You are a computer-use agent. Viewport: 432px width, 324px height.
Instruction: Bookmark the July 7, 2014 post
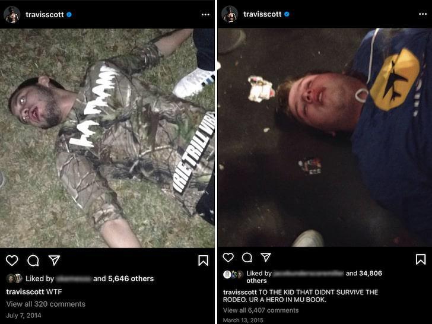[204, 261]
